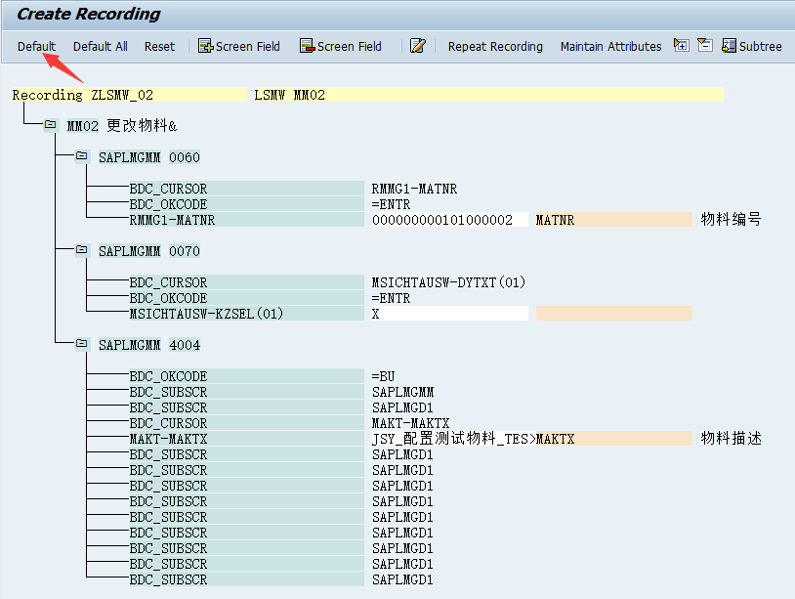This screenshot has width=795, height=599.
Task: Open the editor pencil icon
Action: [x=418, y=46]
